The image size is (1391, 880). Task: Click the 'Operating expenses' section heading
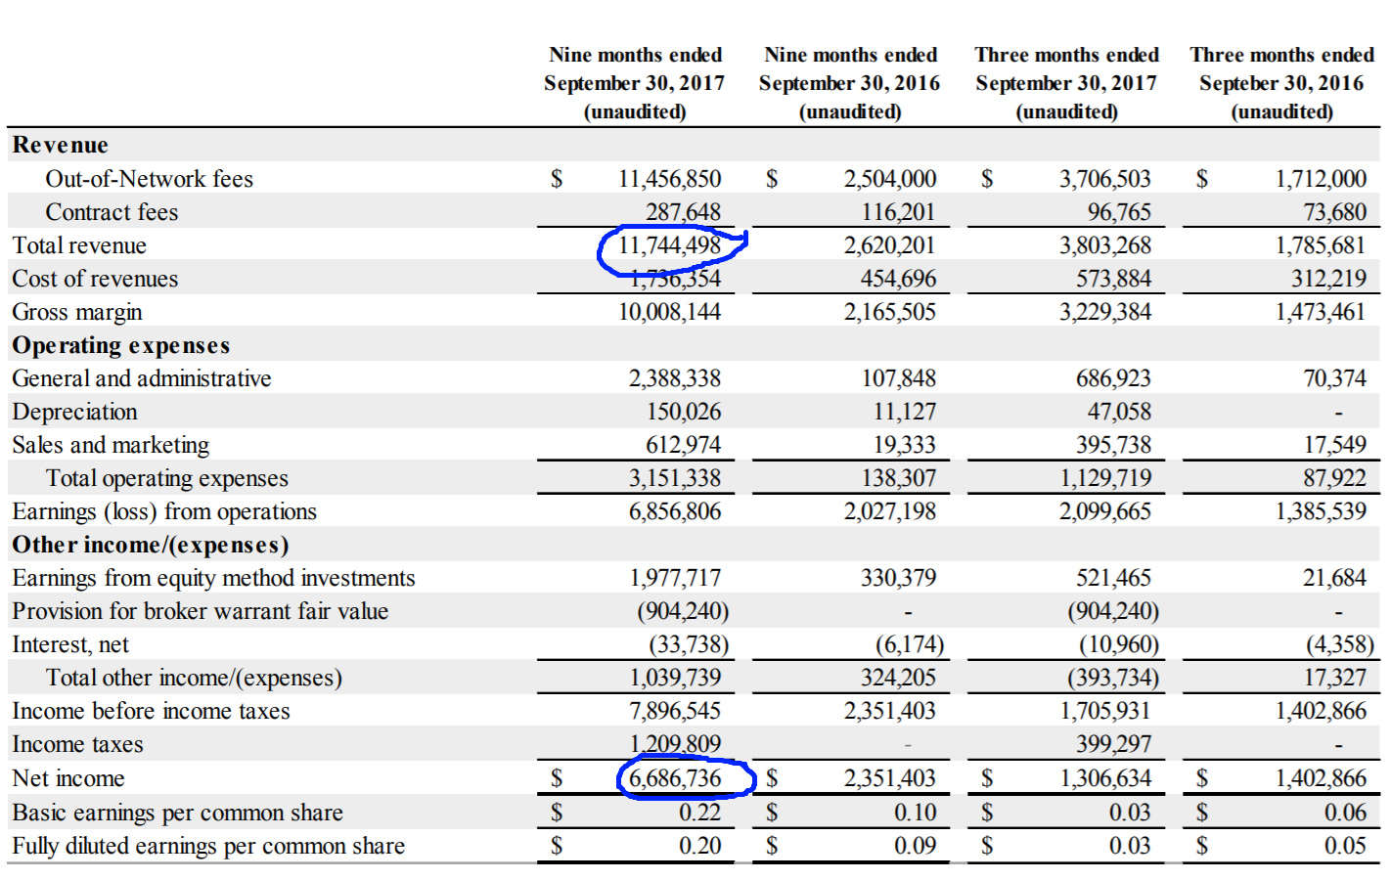pyautogui.click(x=121, y=345)
